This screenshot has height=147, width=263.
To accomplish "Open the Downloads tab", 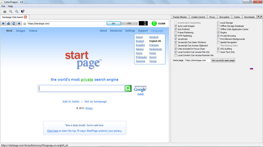I will coord(249,17).
